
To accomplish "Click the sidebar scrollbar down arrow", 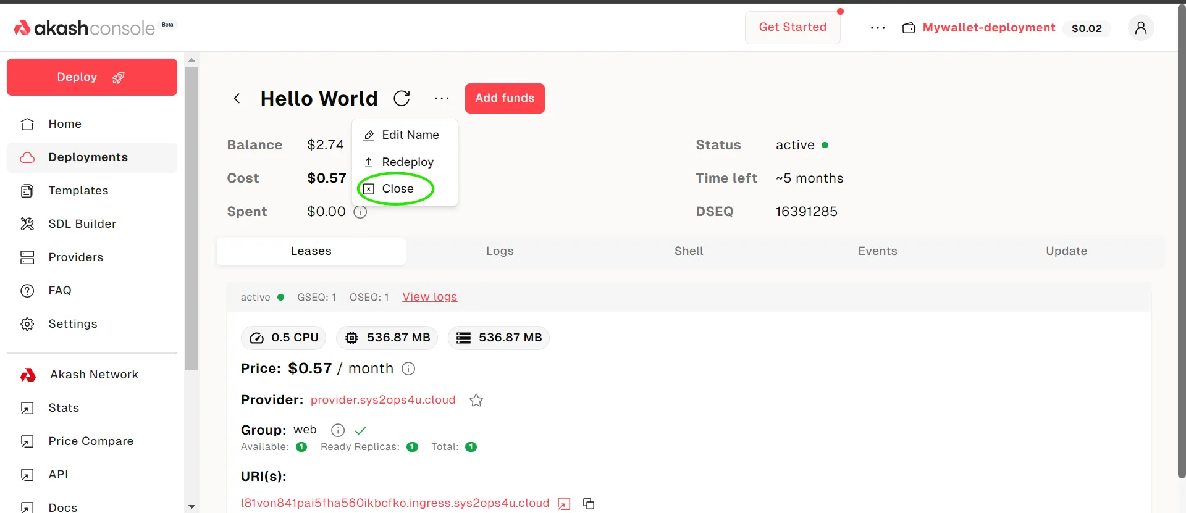I will [191, 506].
